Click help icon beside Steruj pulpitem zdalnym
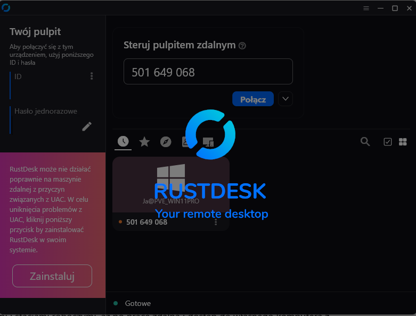Image resolution: width=416 pixels, height=316 pixels. 242,46
